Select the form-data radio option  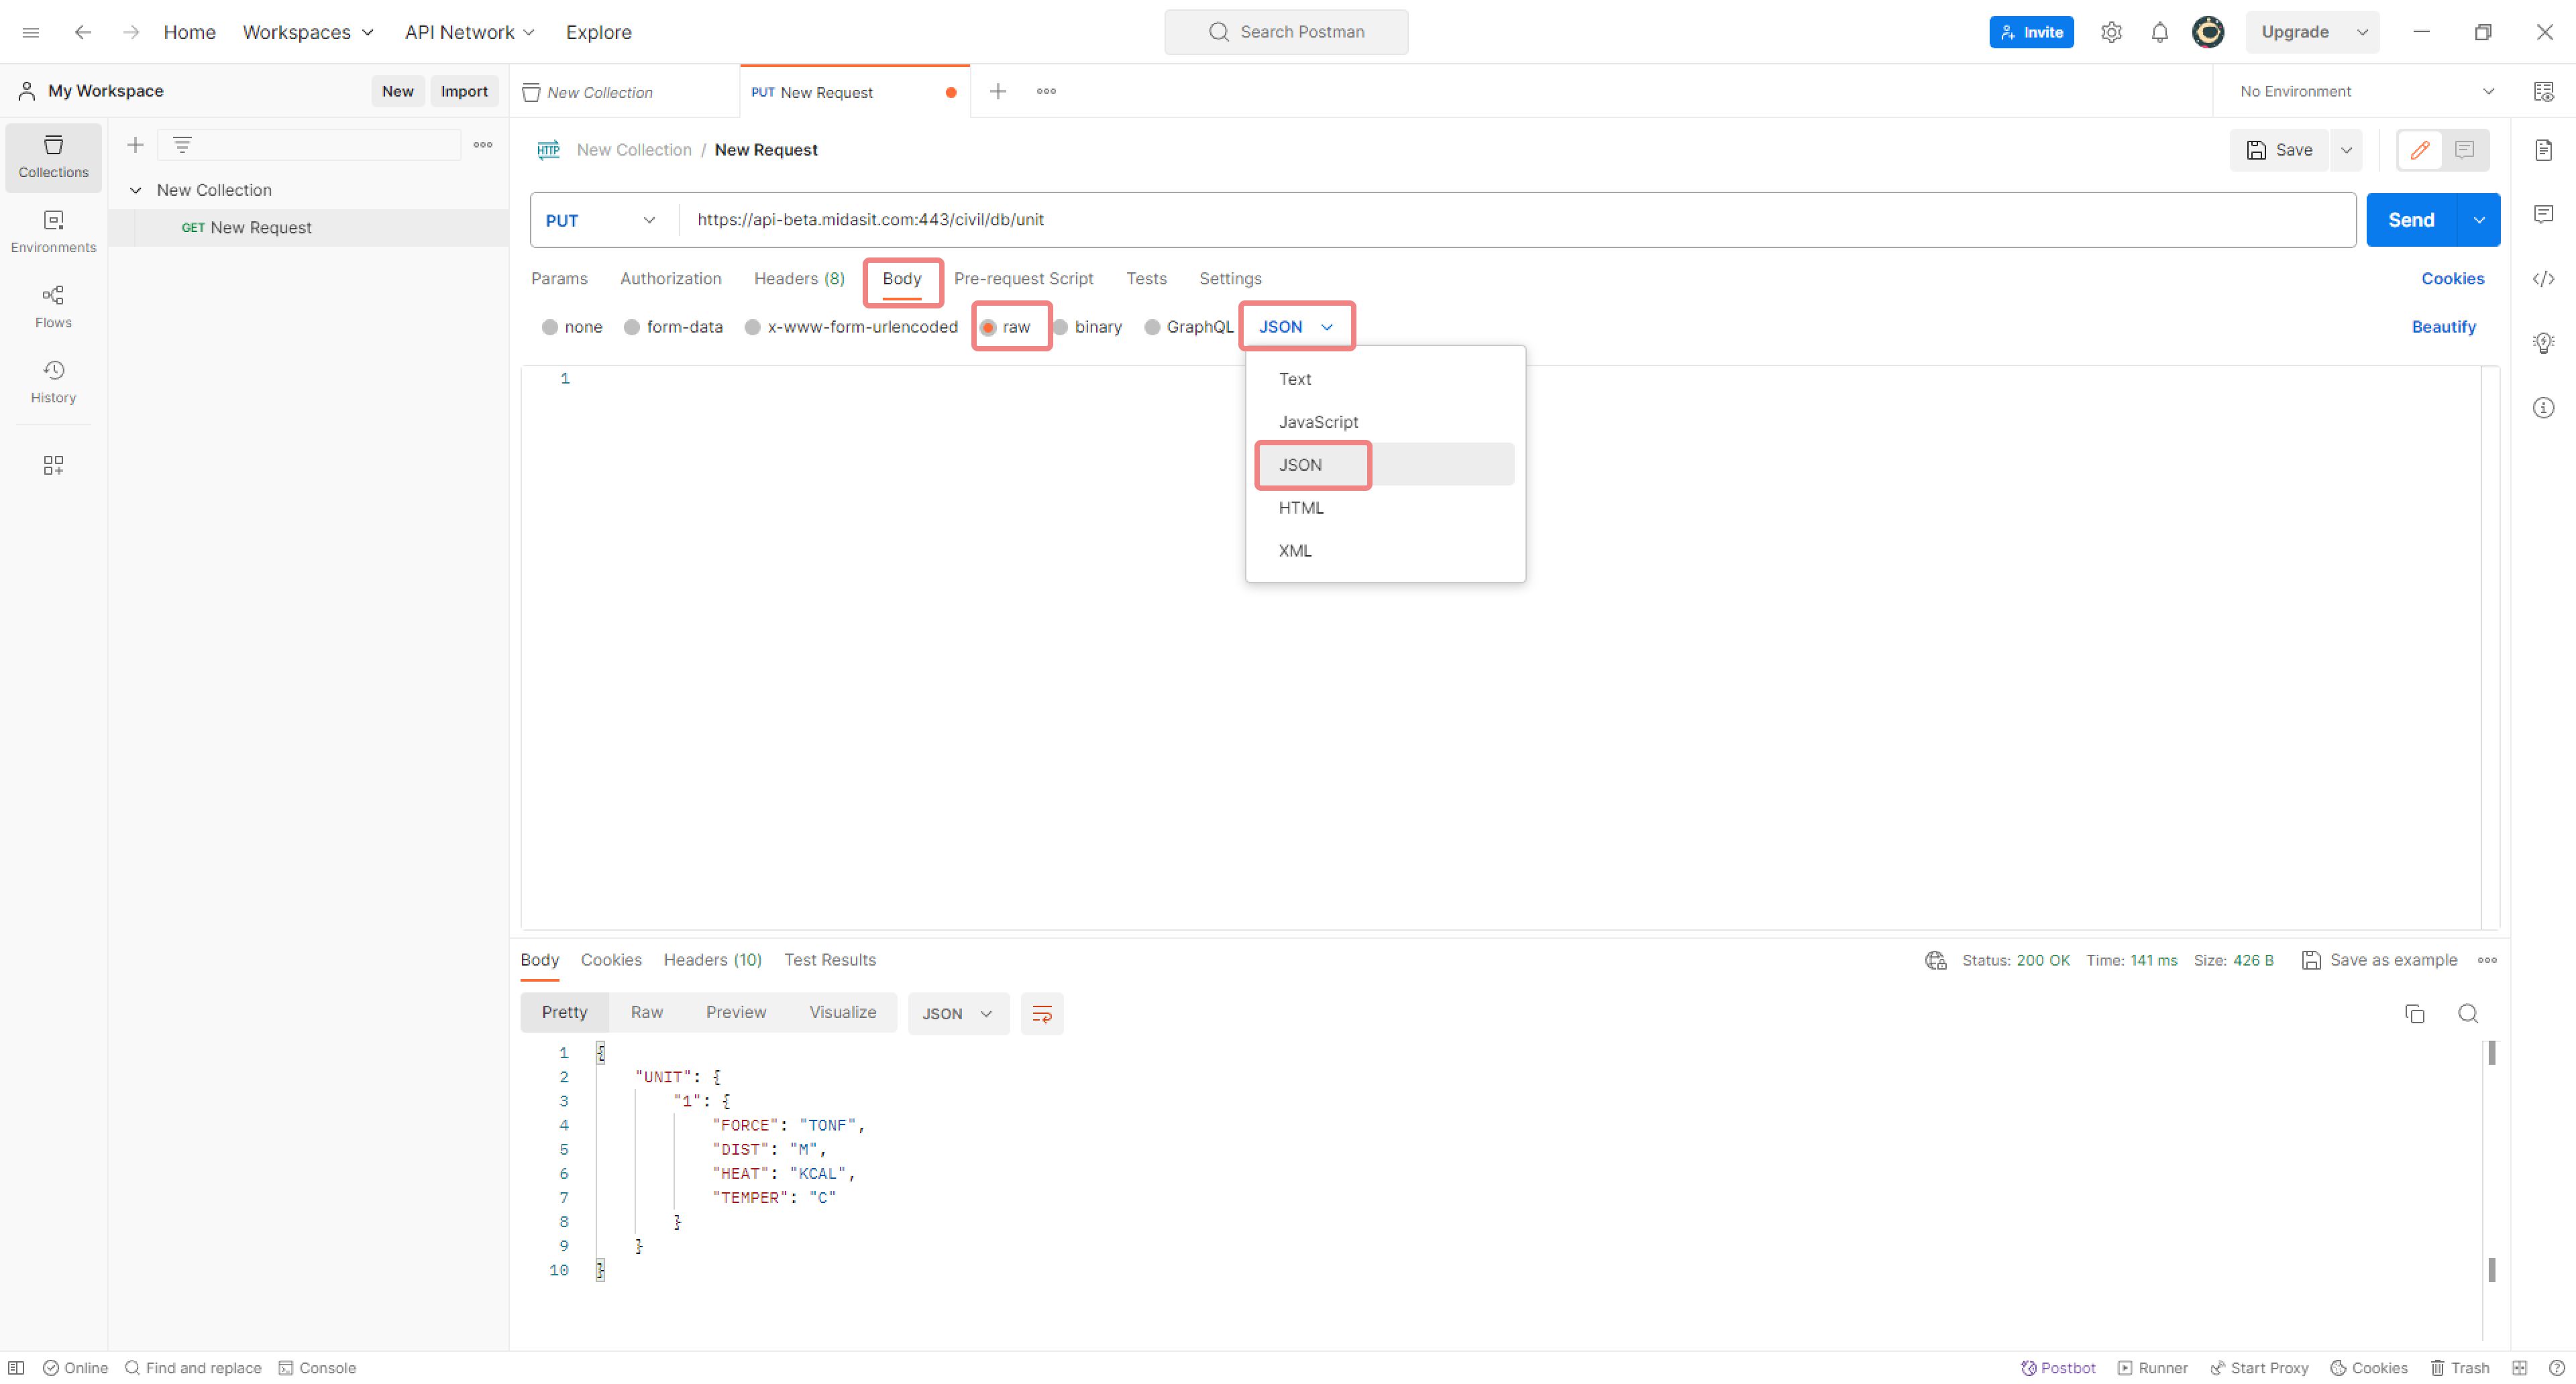[x=632, y=328]
